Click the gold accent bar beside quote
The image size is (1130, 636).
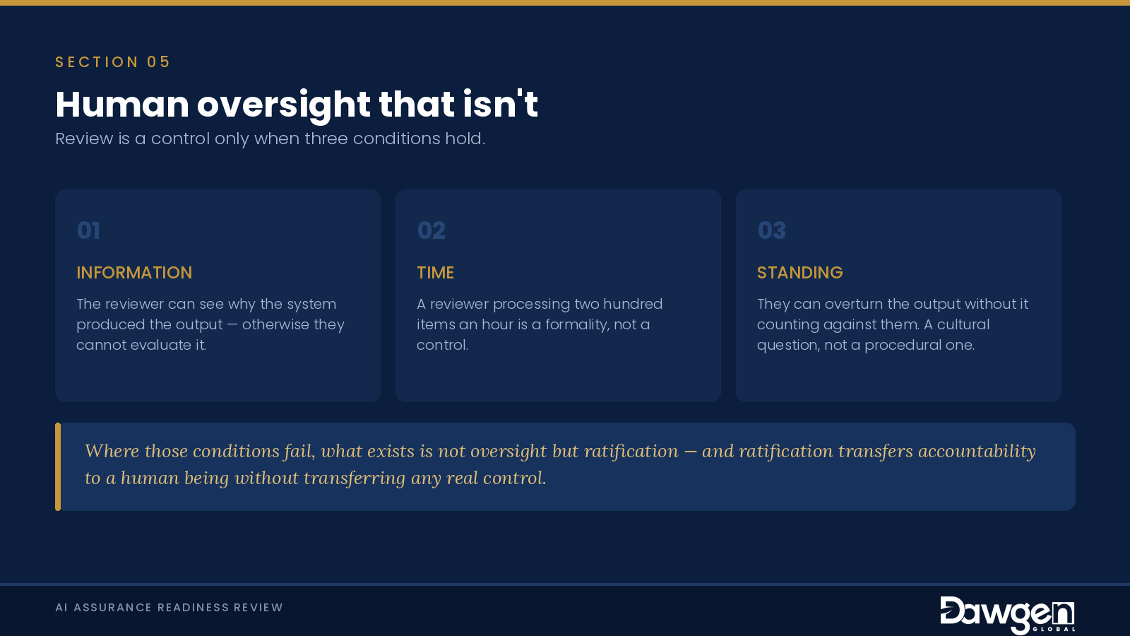coord(58,466)
